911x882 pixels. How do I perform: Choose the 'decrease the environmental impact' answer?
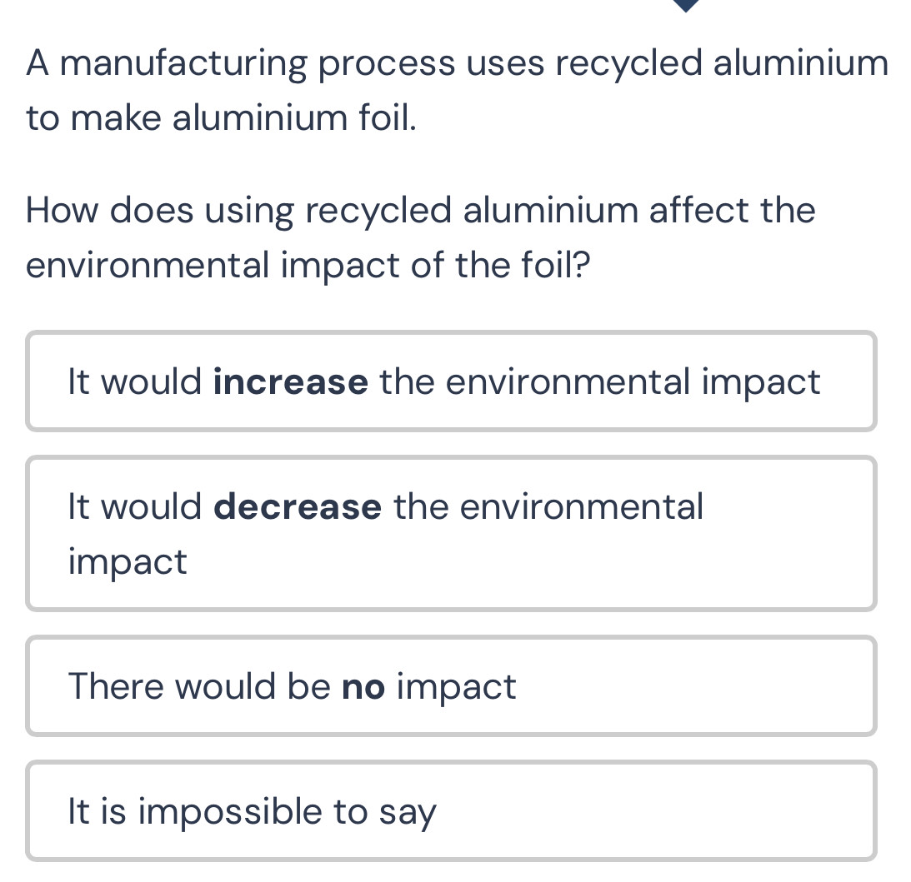coord(451,533)
